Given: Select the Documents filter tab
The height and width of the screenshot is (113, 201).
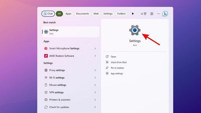Looking at the screenshot, I should [82, 14].
